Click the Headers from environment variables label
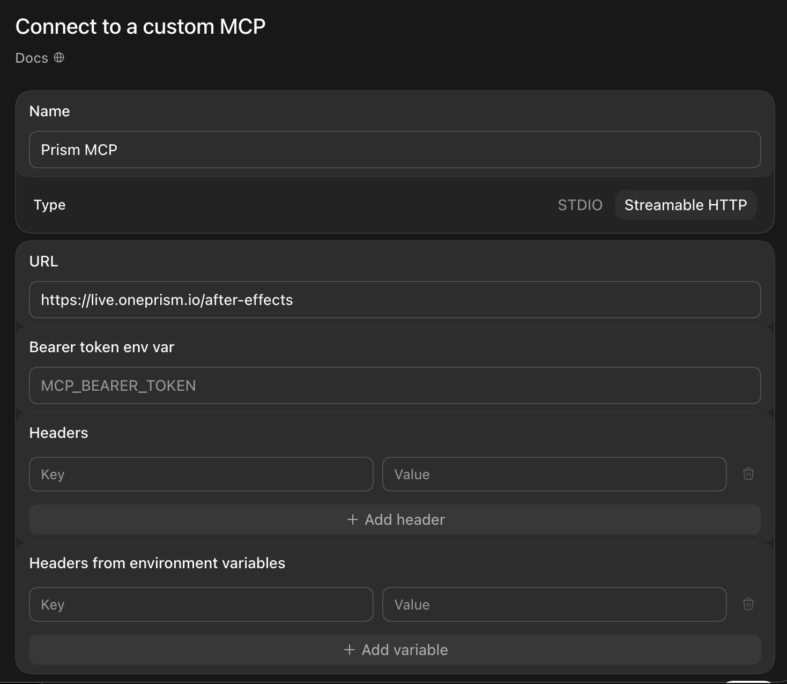 coord(157,563)
